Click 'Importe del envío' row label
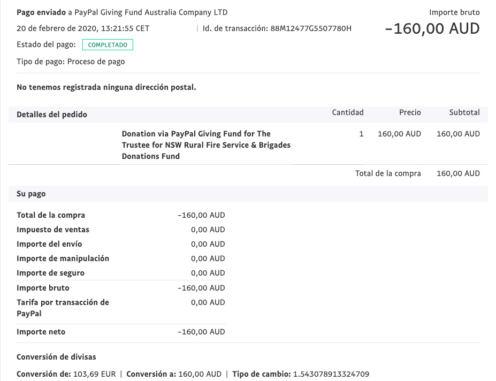This screenshot has height=381, width=496. pyautogui.click(x=49, y=244)
